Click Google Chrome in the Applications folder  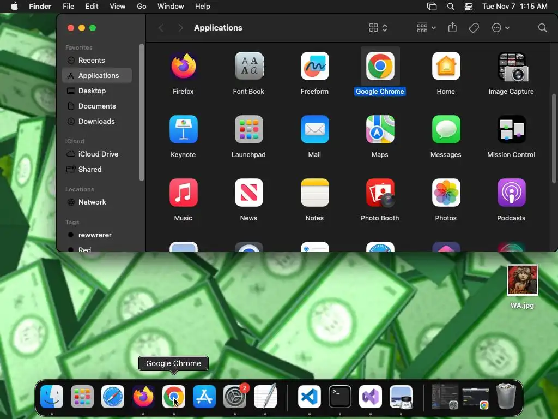(x=380, y=66)
